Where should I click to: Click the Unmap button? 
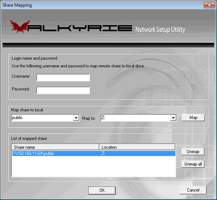[193, 152]
